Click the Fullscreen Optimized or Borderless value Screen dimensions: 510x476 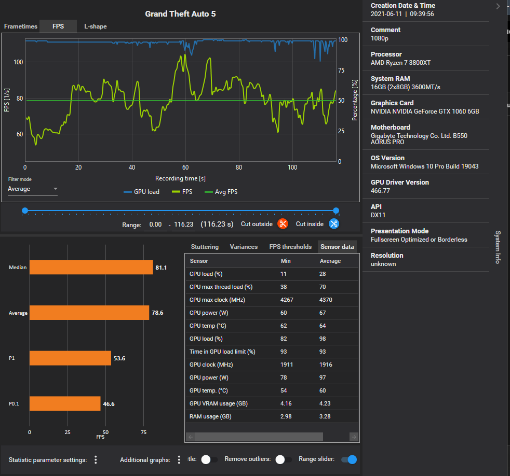tap(419, 240)
